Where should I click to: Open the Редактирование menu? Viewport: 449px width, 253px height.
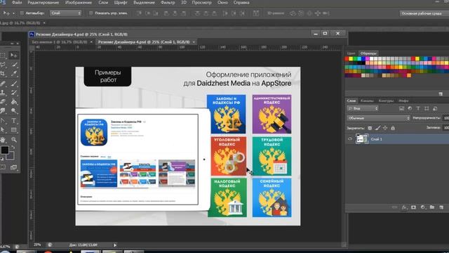click(43, 3)
